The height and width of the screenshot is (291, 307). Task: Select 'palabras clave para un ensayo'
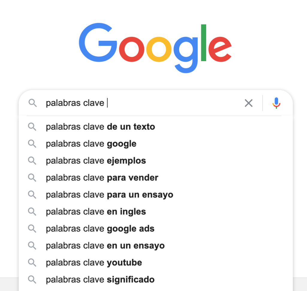tap(109, 195)
